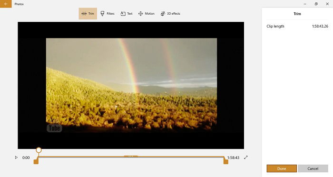Select the Trim tool
This screenshot has width=333, height=177.
pos(88,14)
